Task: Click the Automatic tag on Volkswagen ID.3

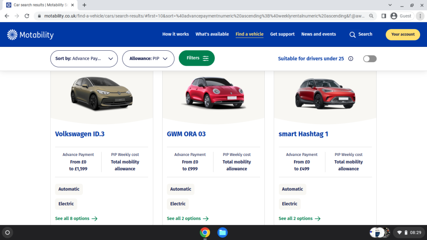Action: (69, 189)
